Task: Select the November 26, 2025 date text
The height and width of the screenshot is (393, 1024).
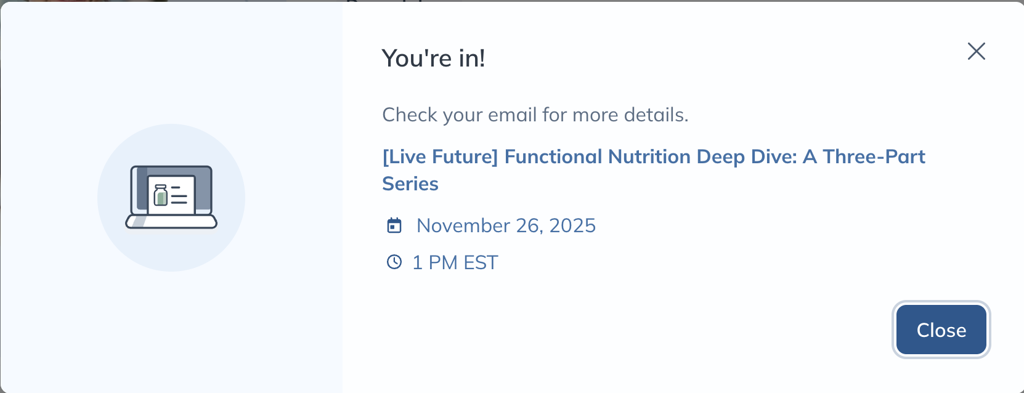Action: pyautogui.click(x=506, y=225)
